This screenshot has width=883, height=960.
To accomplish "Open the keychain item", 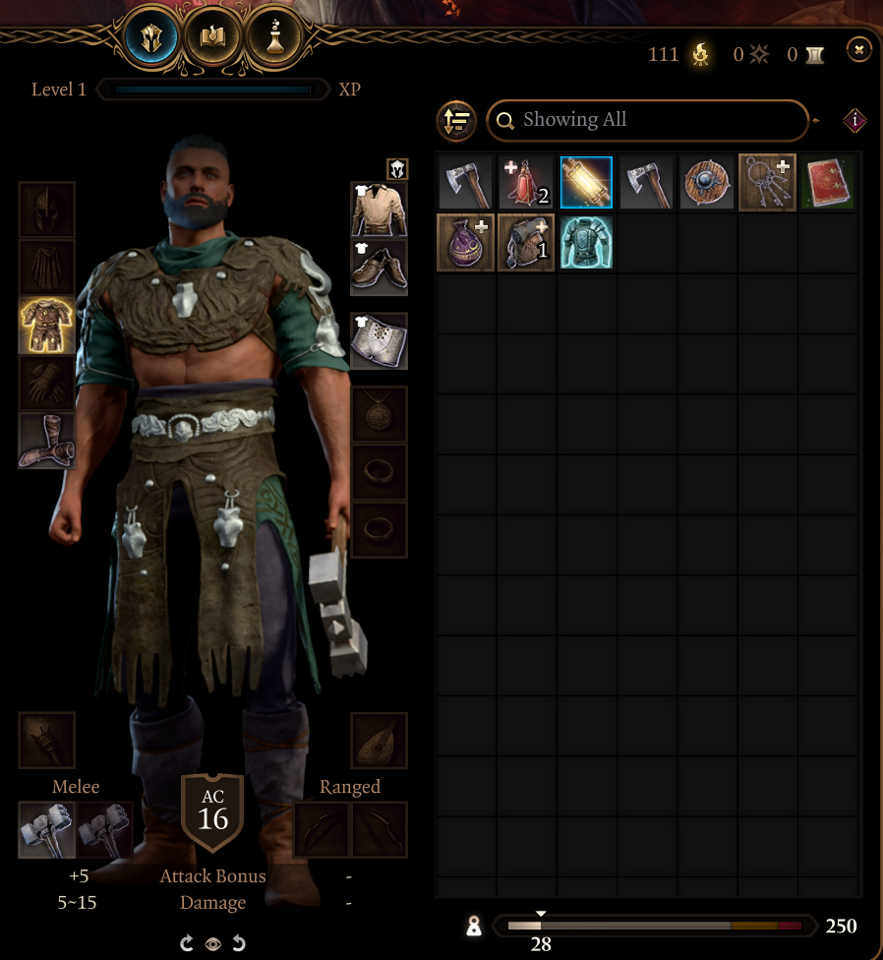I will coord(767,182).
